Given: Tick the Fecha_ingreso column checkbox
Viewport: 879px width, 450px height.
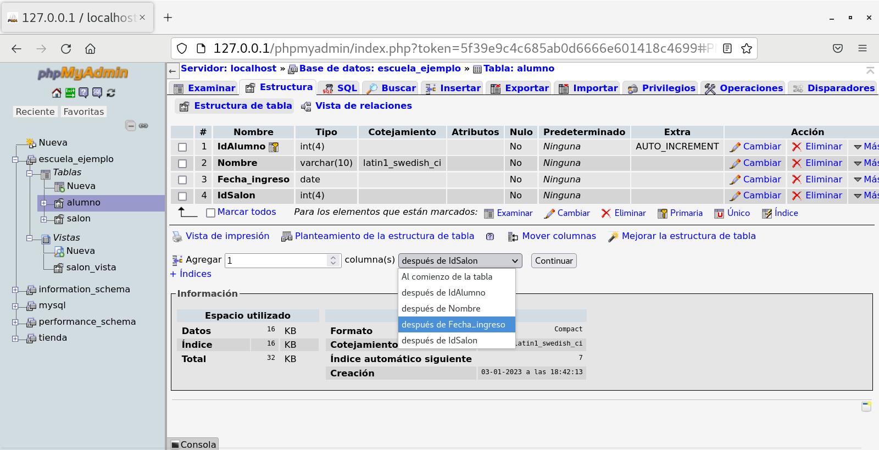Looking at the screenshot, I should (x=182, y=180).
